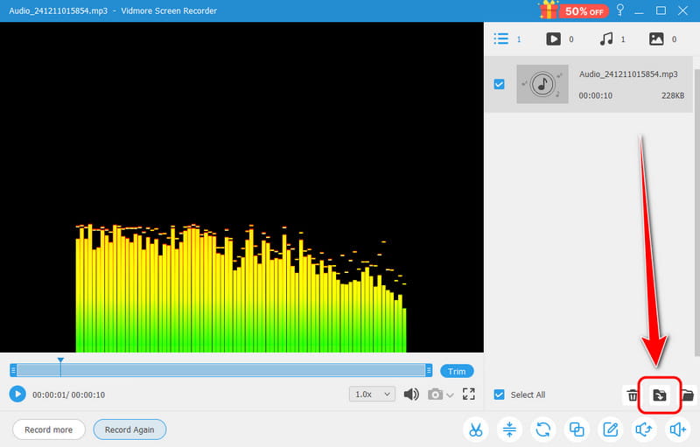
Task: Expand the camera snapshot options arrow
Action: coord(451,395)
